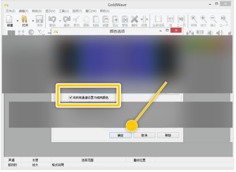The image size is (236, 172).
Task: Click the plain speaker volume icon in second toolbar
Action: [210, 33]
